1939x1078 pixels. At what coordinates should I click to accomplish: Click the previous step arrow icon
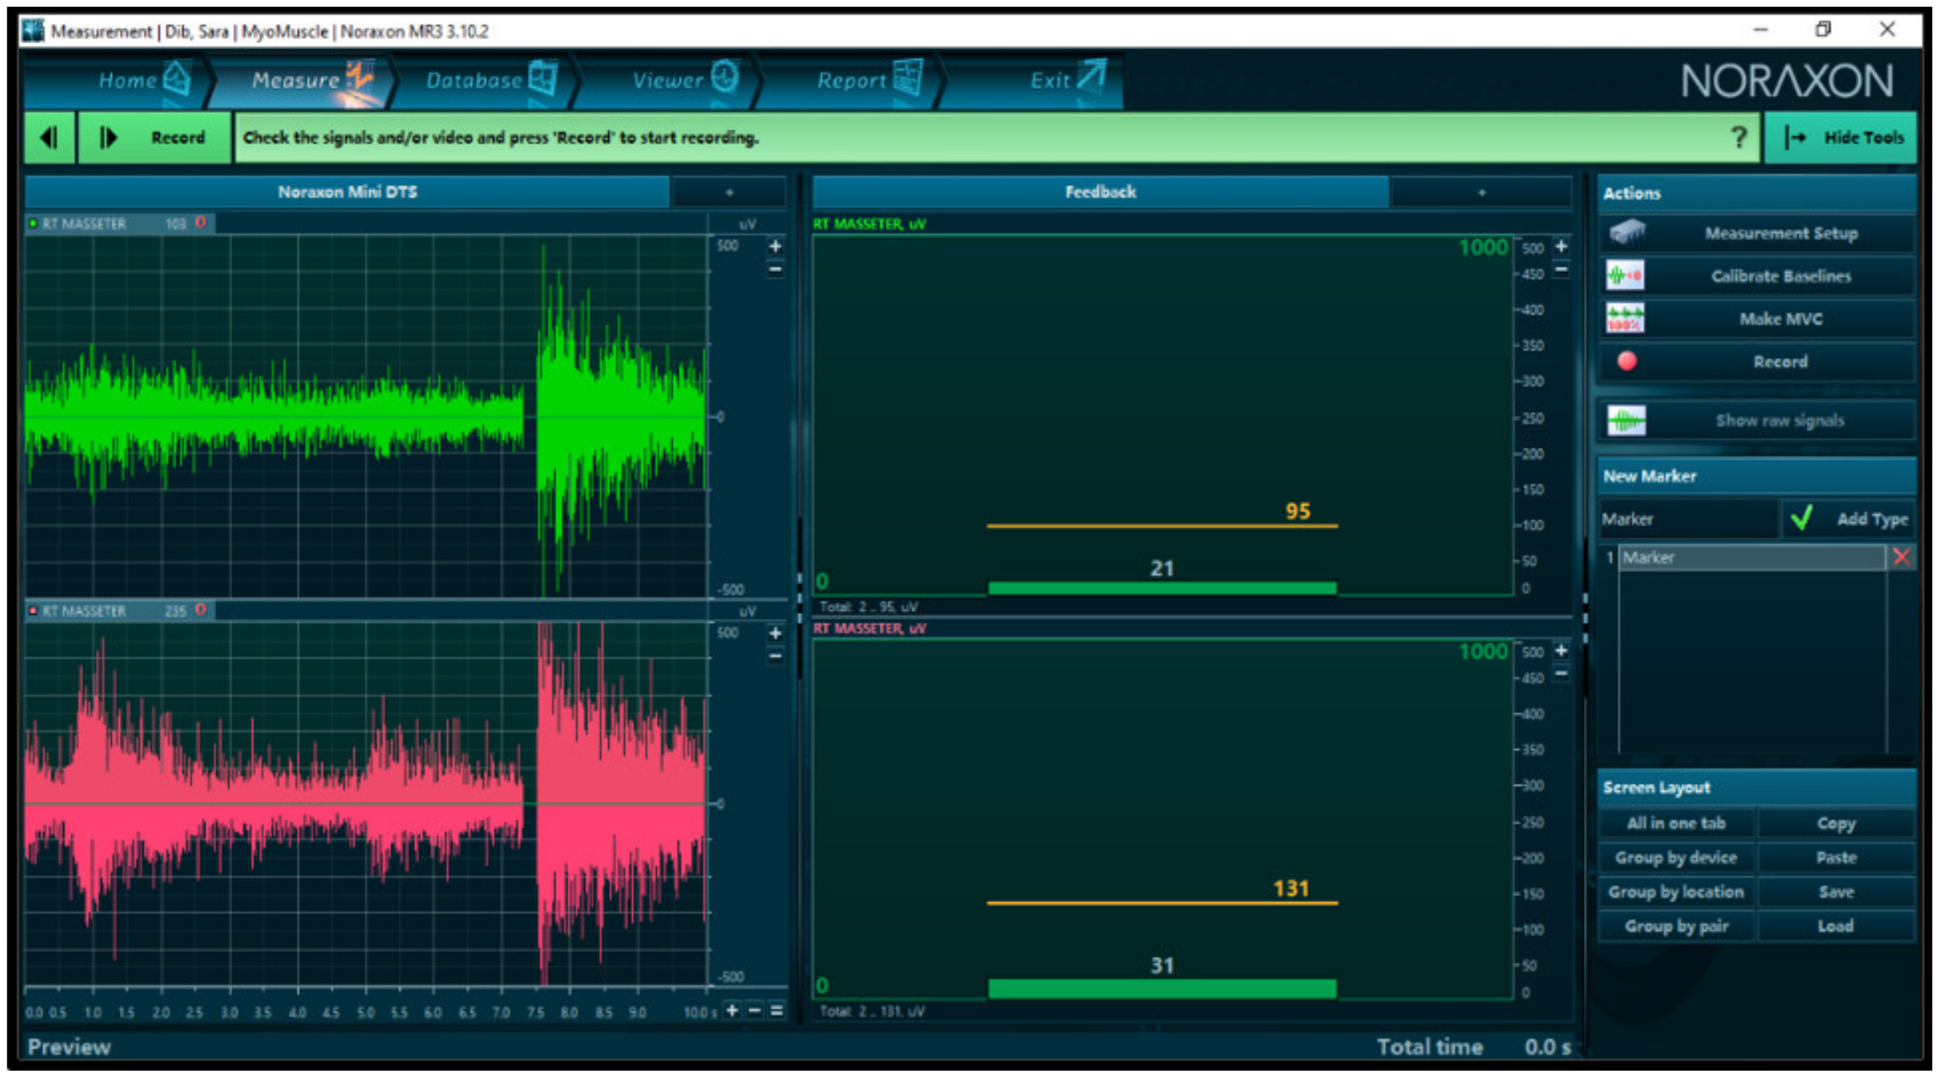coord(49,137)
